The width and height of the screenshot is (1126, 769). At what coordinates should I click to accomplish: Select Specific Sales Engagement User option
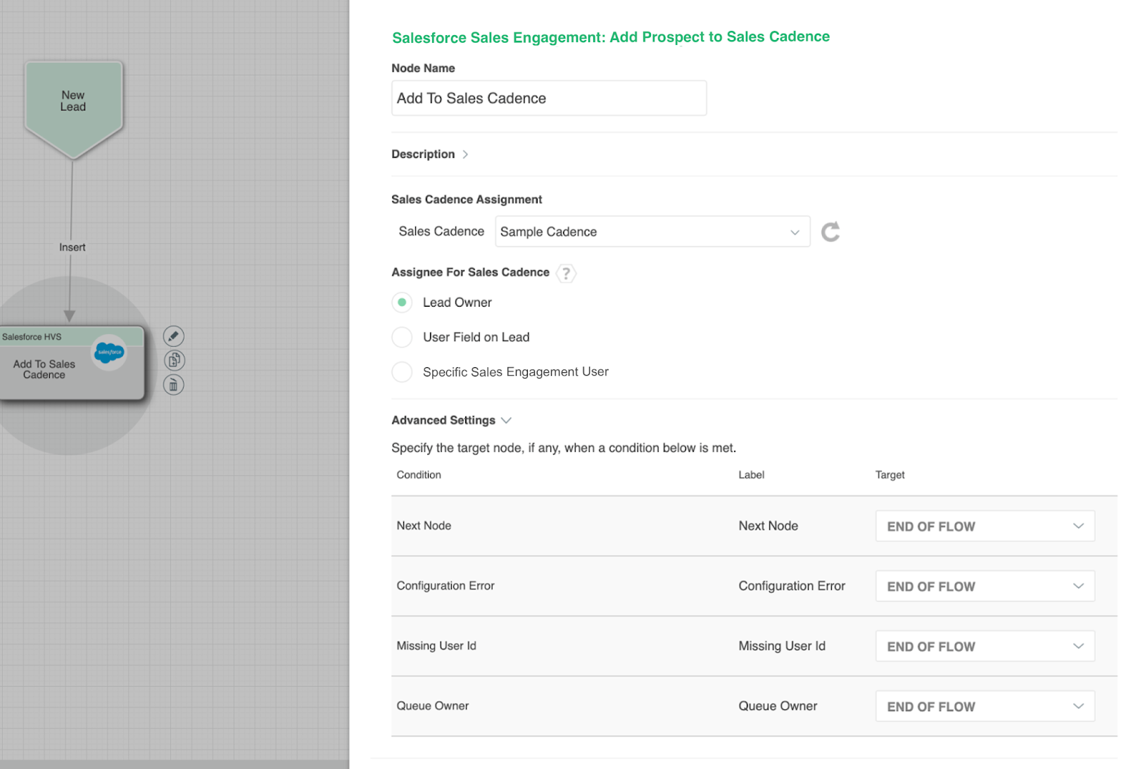coord(402,371)
